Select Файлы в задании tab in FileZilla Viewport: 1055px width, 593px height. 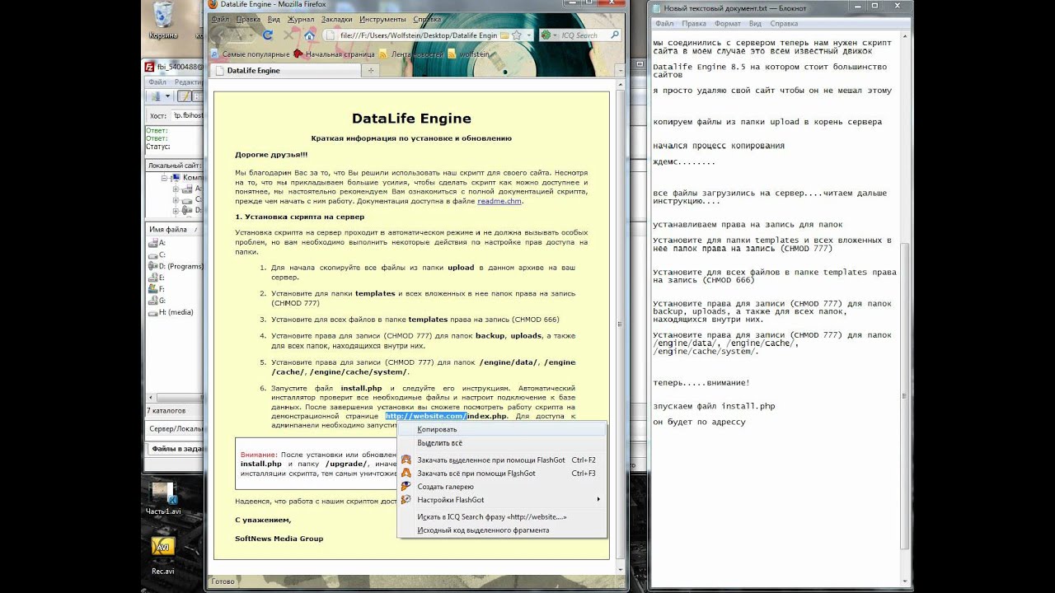coord(176,449)
